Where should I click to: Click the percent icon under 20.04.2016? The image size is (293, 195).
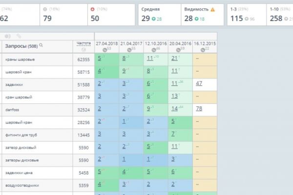pyautogui.click(x=178, y=50)
